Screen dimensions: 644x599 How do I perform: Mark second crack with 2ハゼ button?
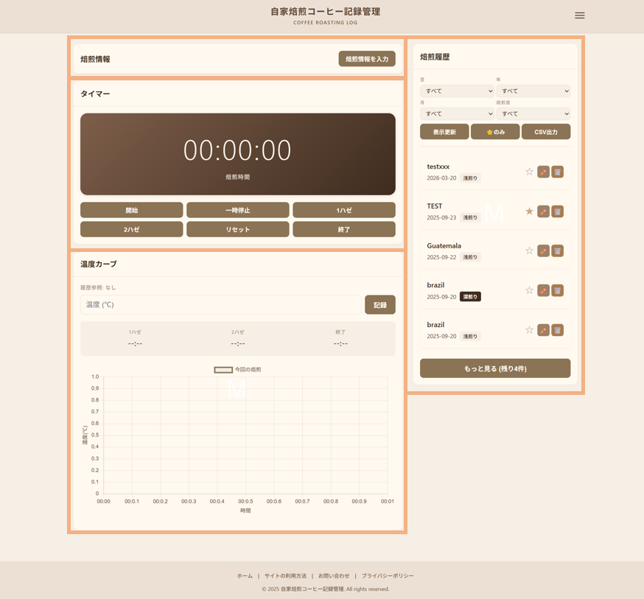(131, 229)
